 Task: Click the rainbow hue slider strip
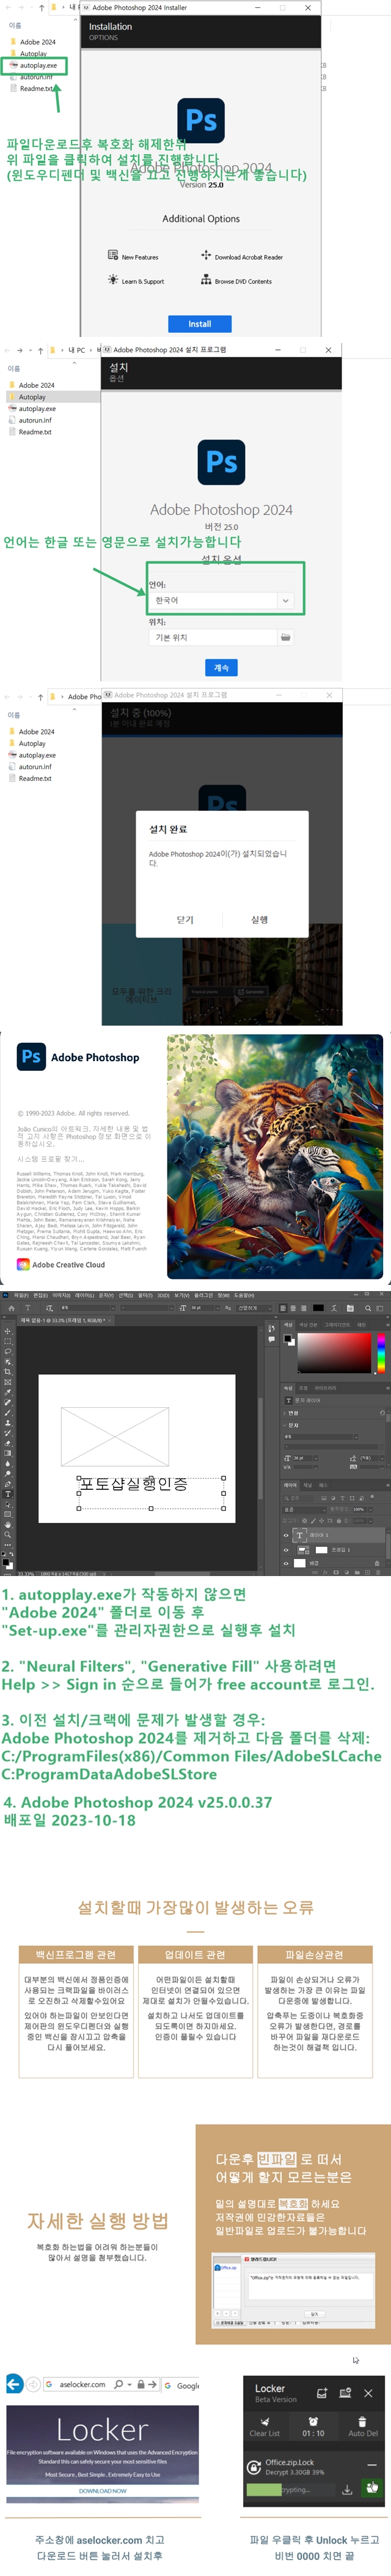click(380, 1352)
